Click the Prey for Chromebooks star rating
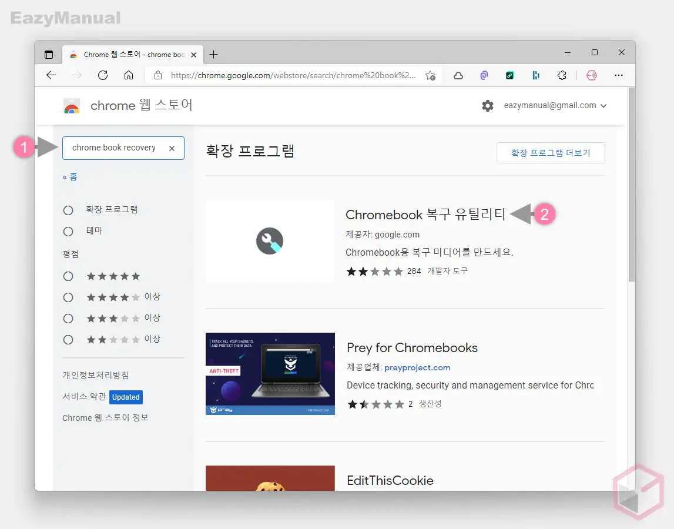Screen dimensions: 674x529 [375, 404]
